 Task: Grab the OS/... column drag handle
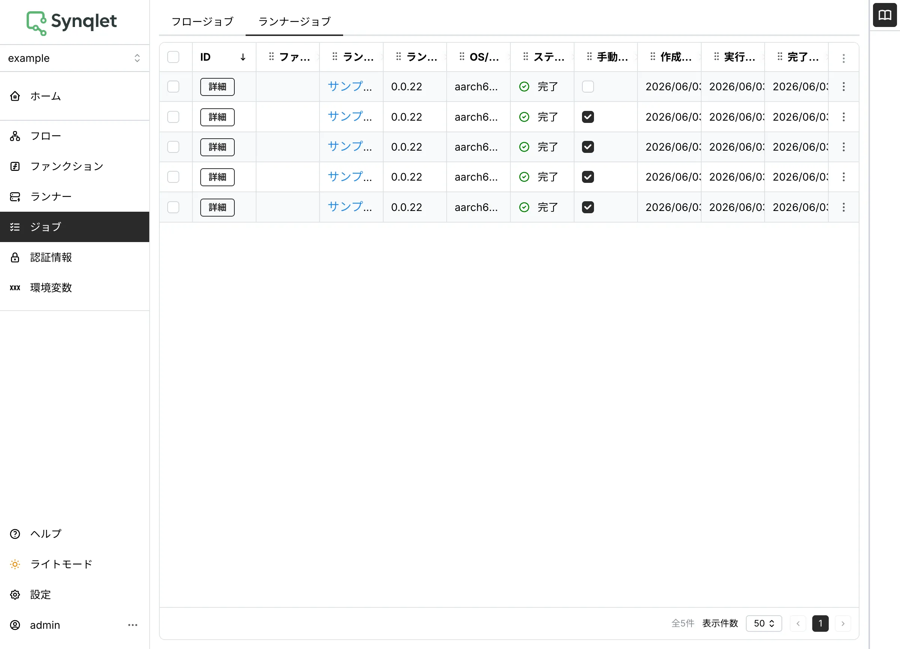462,57
